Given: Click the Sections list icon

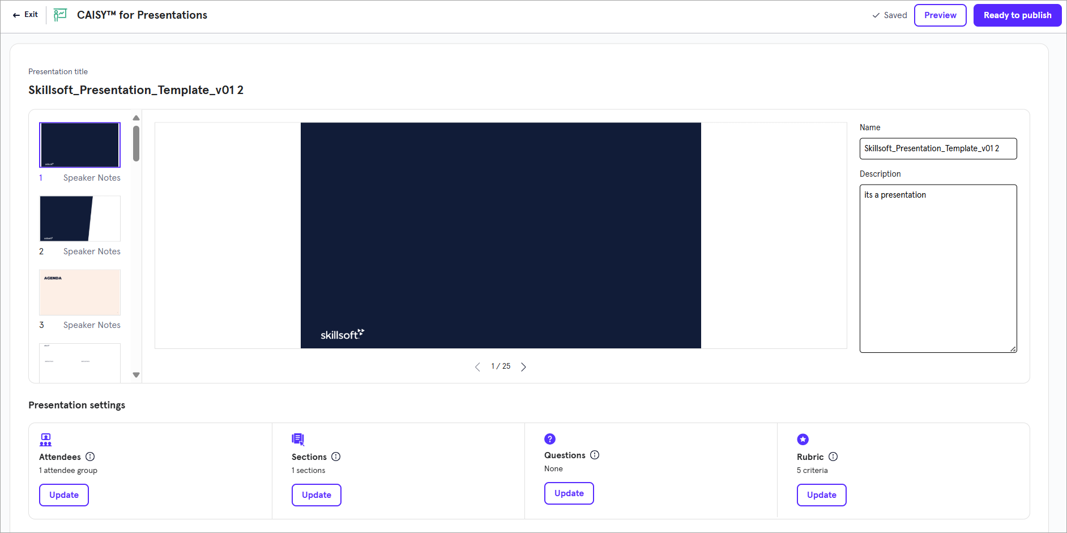Looking at the screenshot, I should tap(298, 440).
